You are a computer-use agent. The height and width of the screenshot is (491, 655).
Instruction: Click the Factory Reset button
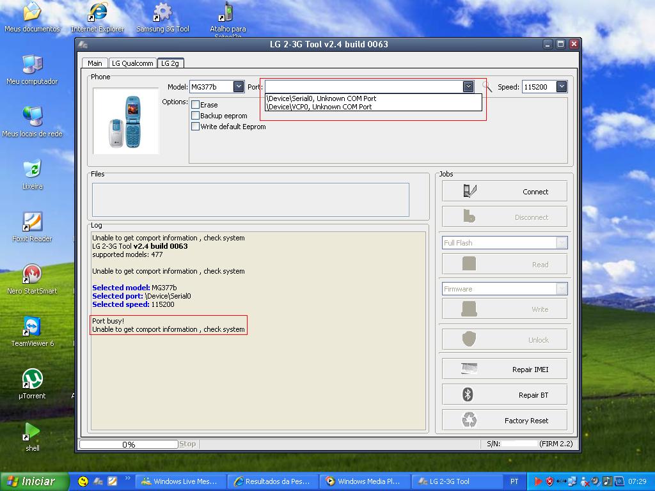click(x=505, y=421)
